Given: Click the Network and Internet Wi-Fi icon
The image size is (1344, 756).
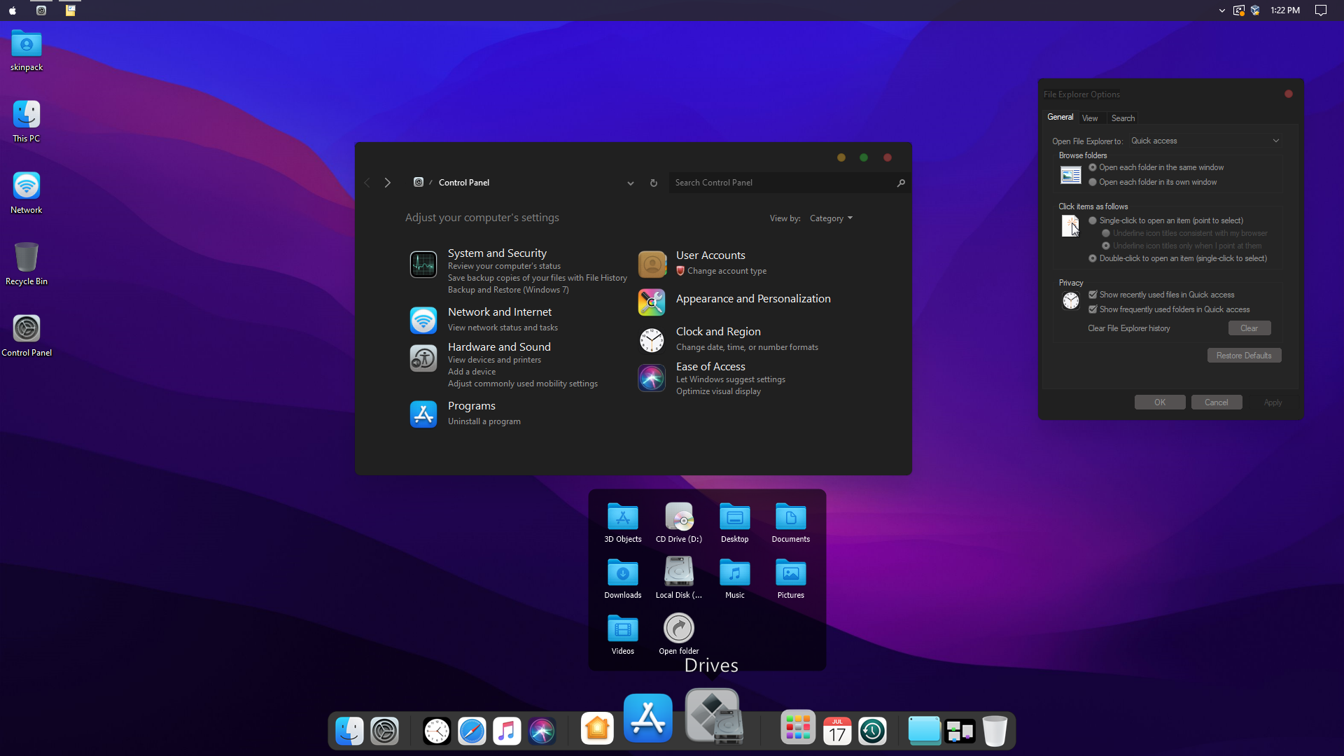Looking at the screenshot, I should (x=423, y=320).
